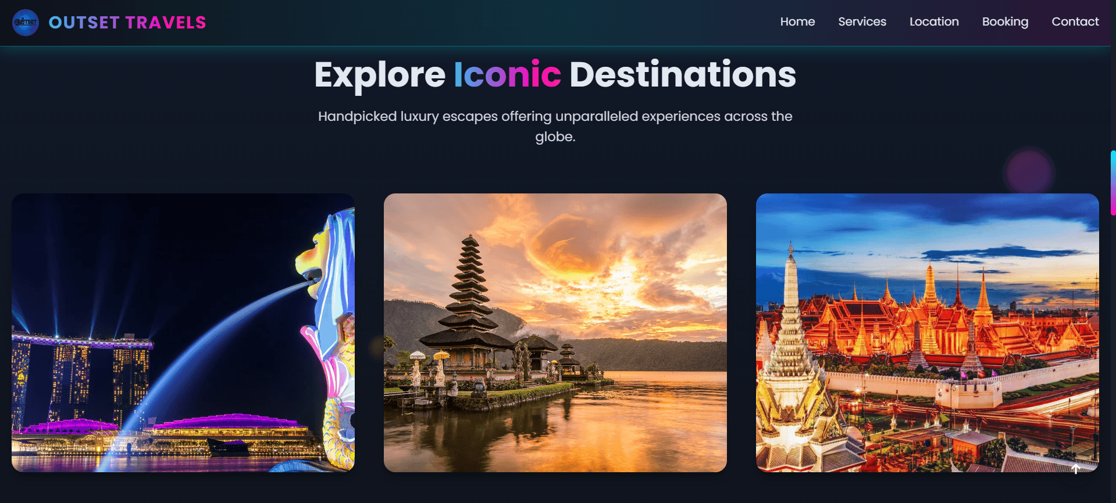
Task: Open the Services nav link
Action: click(x=862, y=21)
